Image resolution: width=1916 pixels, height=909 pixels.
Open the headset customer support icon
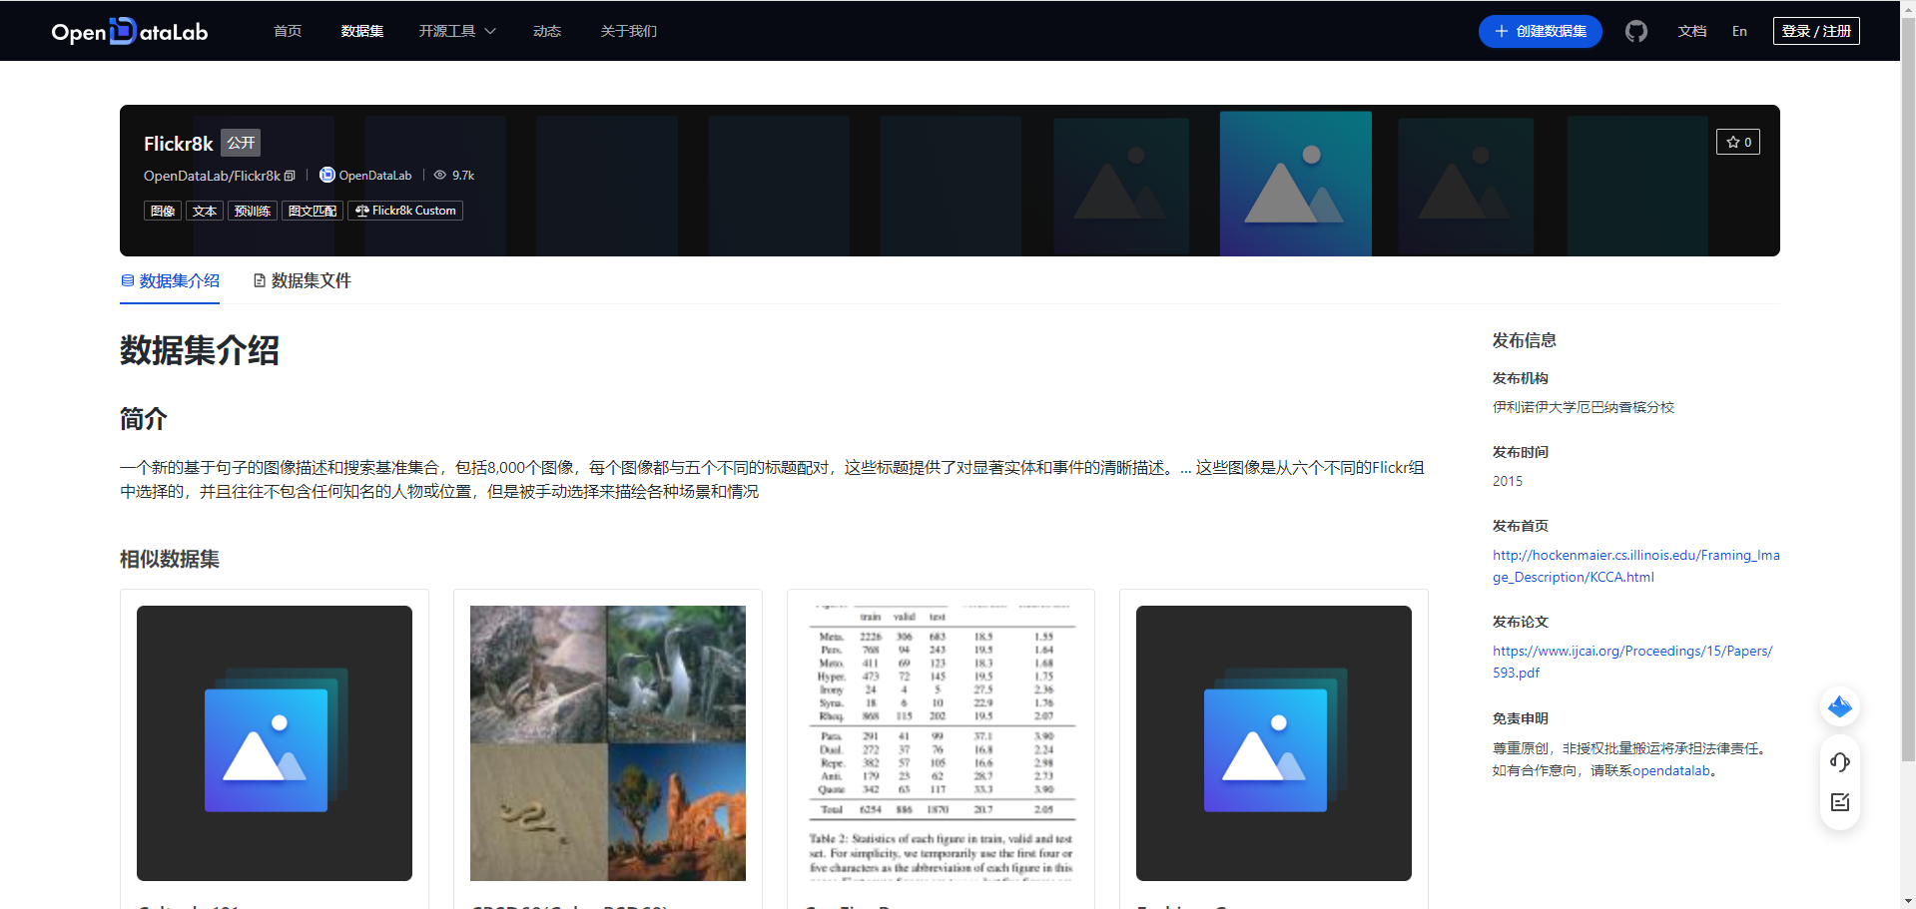click(1839, 762)
